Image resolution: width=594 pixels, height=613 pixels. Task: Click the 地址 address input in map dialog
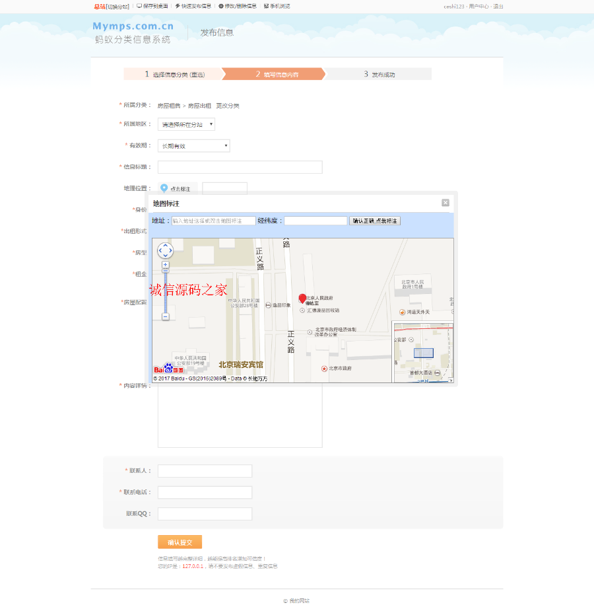[x=214, y=221]
